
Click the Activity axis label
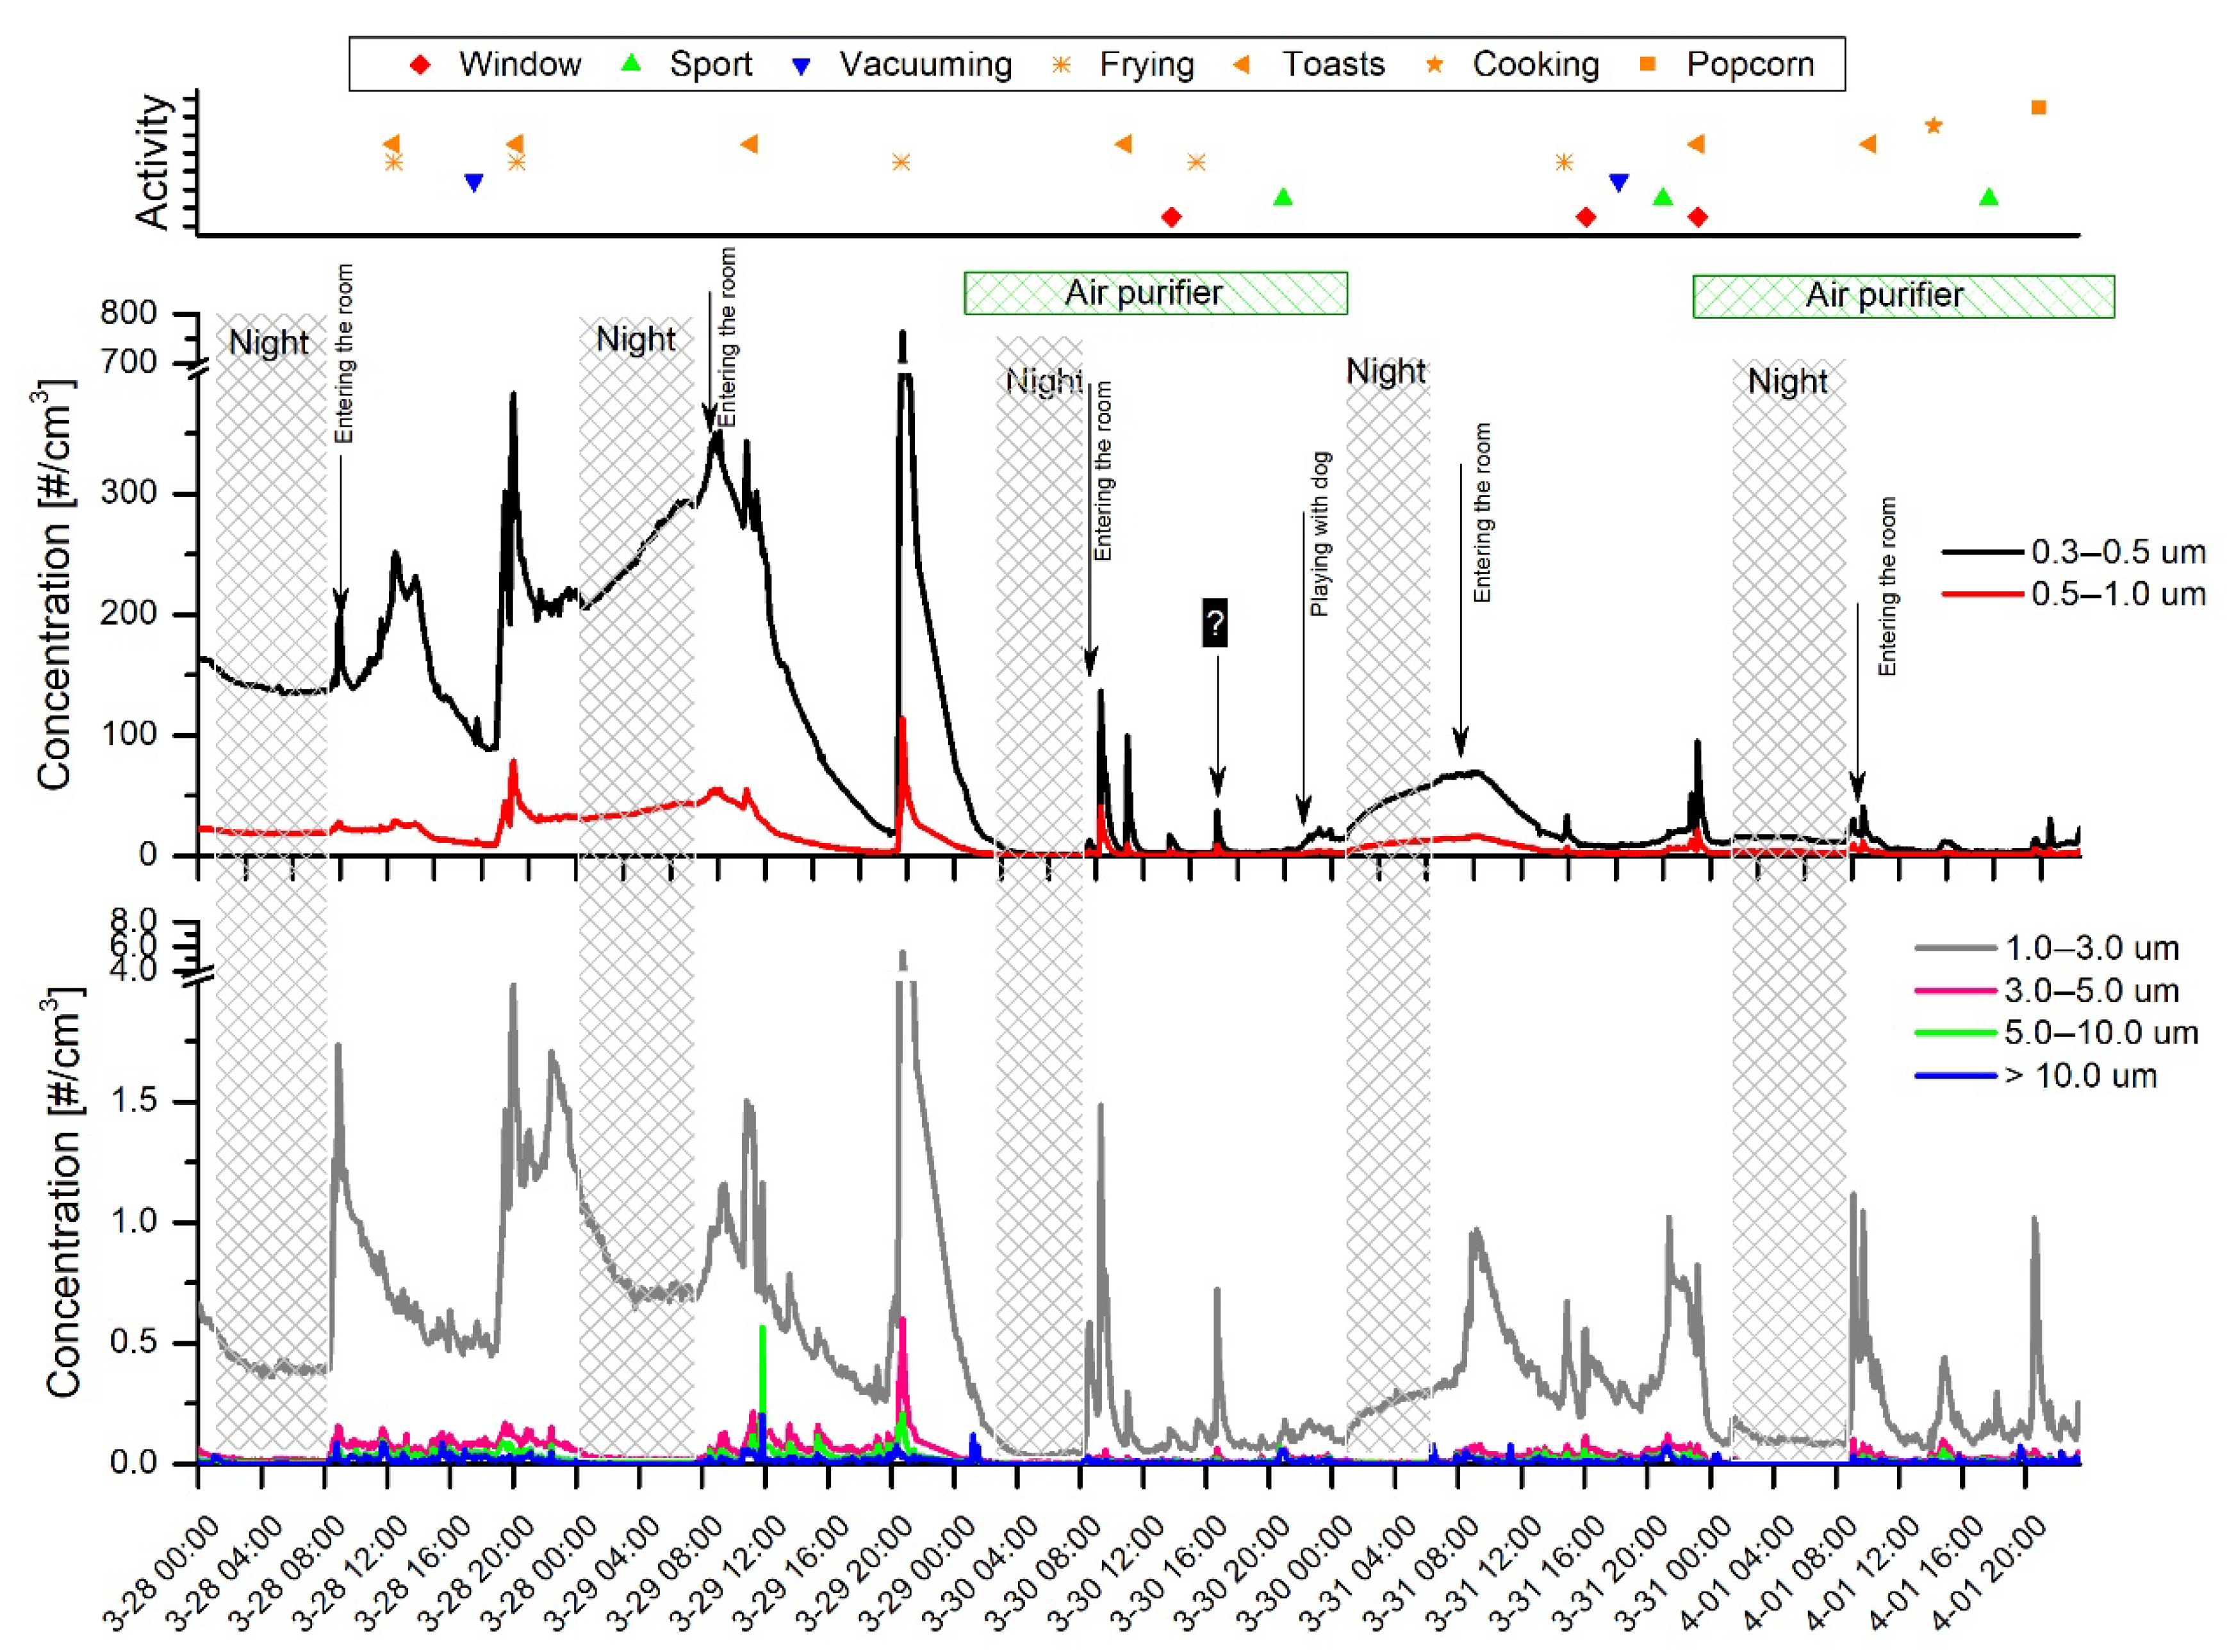point(153,162)
